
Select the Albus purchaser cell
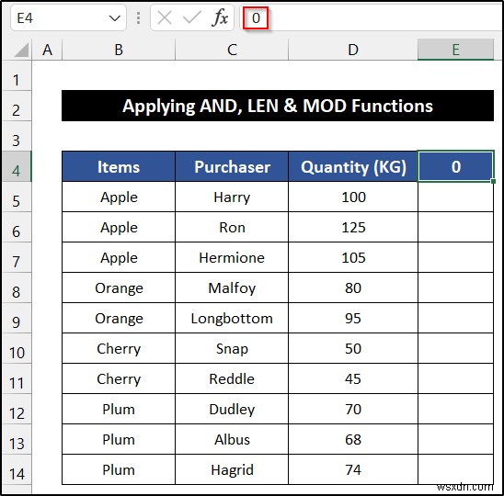tap(232, 439)
